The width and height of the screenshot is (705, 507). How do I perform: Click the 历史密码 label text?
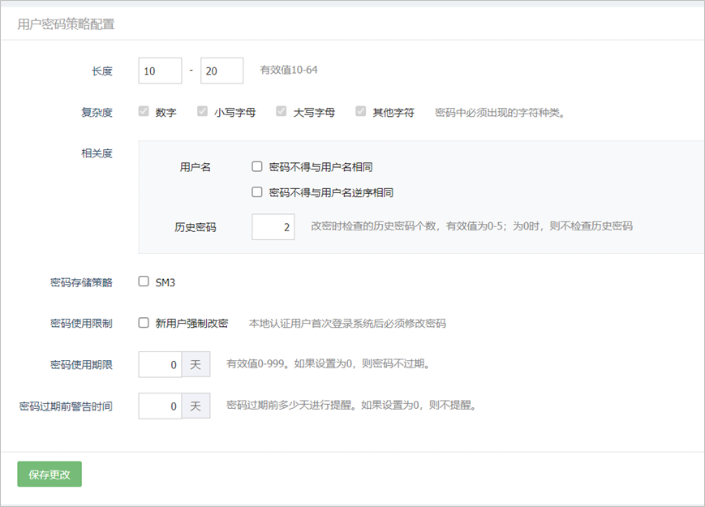[x=196, y=228]
